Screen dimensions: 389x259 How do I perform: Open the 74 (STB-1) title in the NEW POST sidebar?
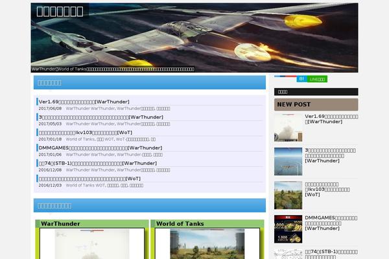click(331, 254)
